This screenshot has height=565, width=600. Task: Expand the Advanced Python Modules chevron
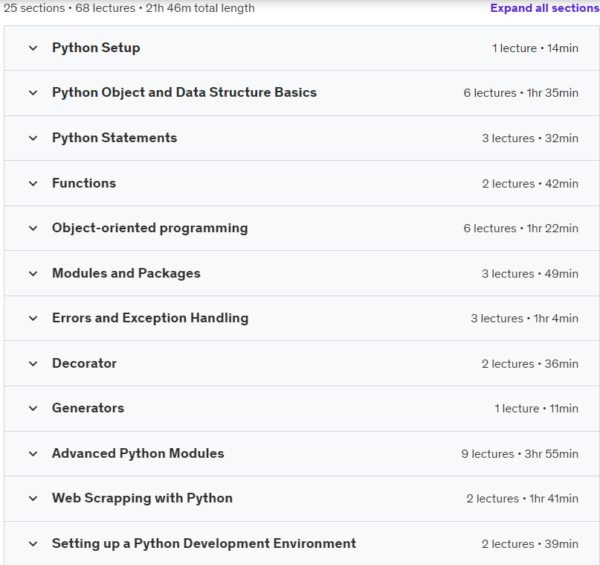(33, 454)
